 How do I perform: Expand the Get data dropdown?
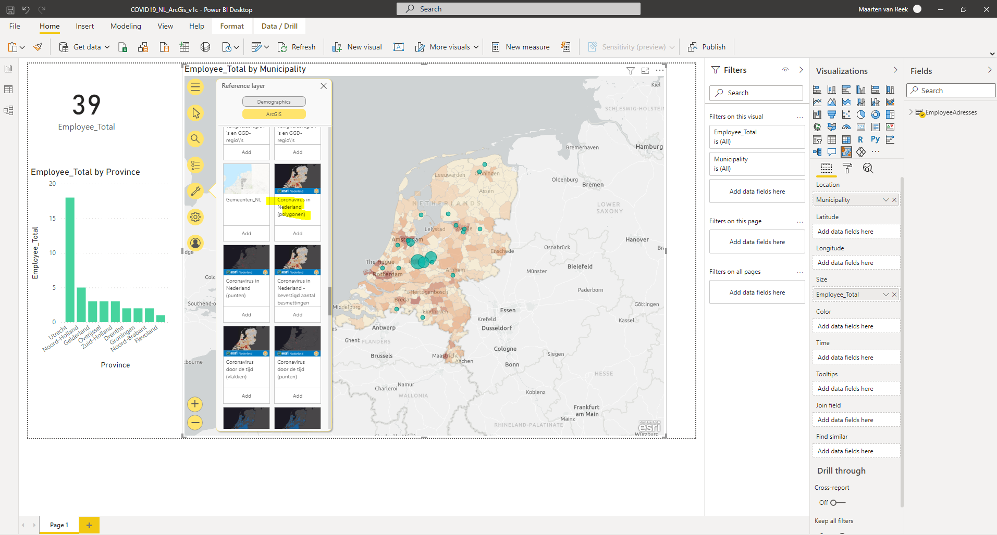click(x=106, y=47)
